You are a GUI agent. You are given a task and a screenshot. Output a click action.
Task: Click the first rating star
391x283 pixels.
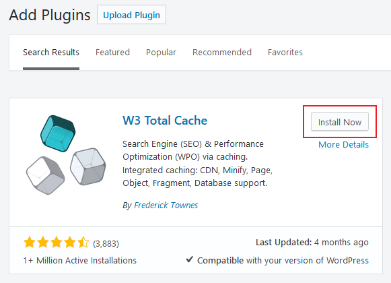[x=30, y=243]
